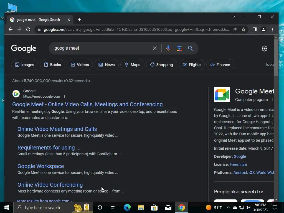This screenshot has width=284, height=213.
Task: Clear the search box text
Action: pyautogui.click(x=155, y=48)
